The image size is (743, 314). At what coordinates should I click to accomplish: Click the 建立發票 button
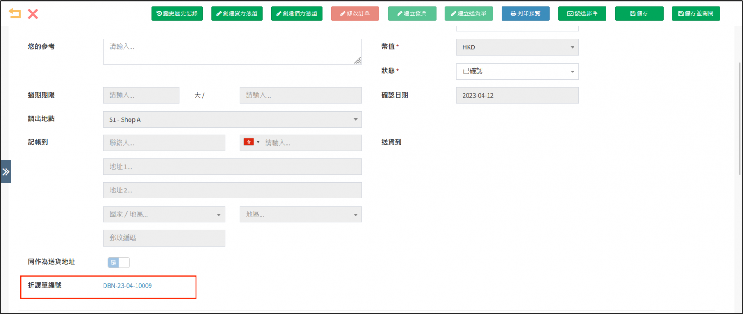click(412, 13)
